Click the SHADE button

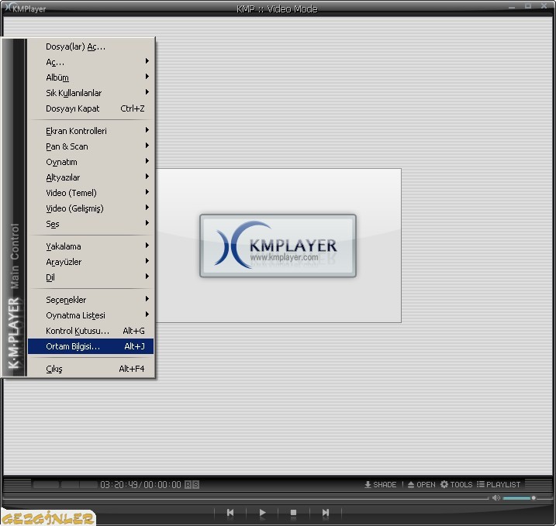click(x=381, y=485)
